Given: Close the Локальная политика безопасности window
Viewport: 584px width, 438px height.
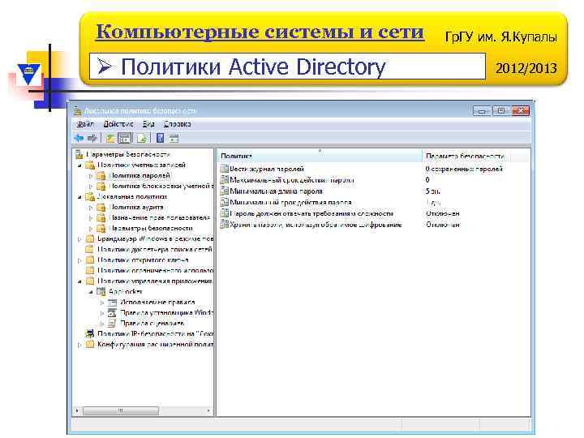Looking at the screenshot, I should 520,111.
